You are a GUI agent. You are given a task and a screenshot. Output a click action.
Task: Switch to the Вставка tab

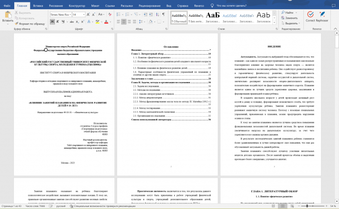pyautogui.click(x=38, y=6)
